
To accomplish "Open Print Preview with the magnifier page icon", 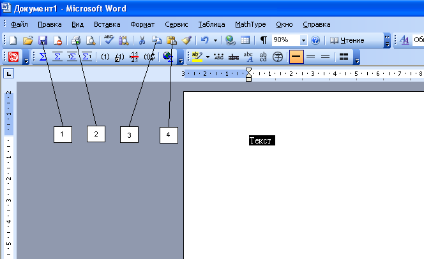I will (x=91, y=41).
